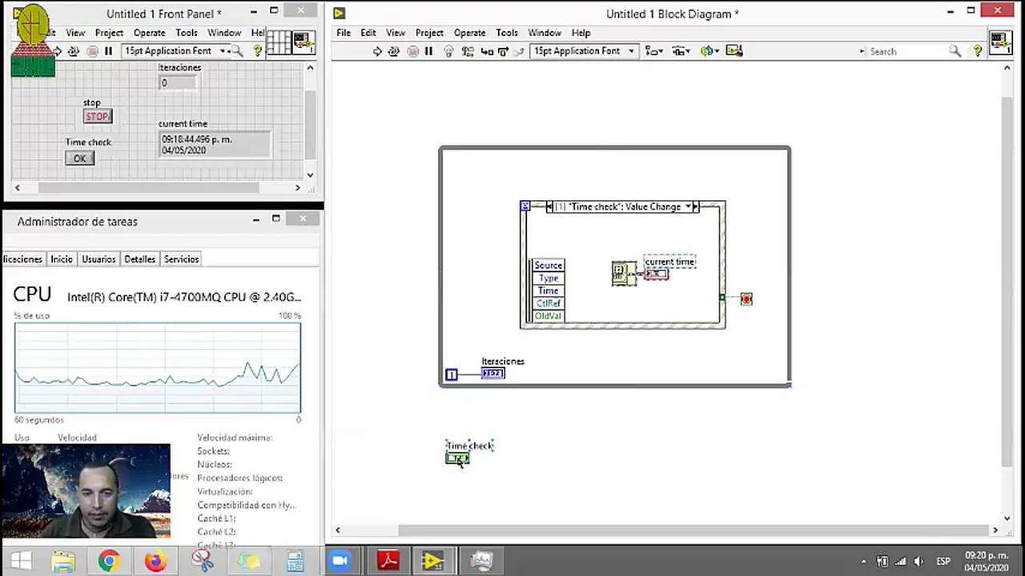Open Distribute Objects dropdown
Screen dimensions: 1025x576
pyautogui.click(x=681, y=51)
